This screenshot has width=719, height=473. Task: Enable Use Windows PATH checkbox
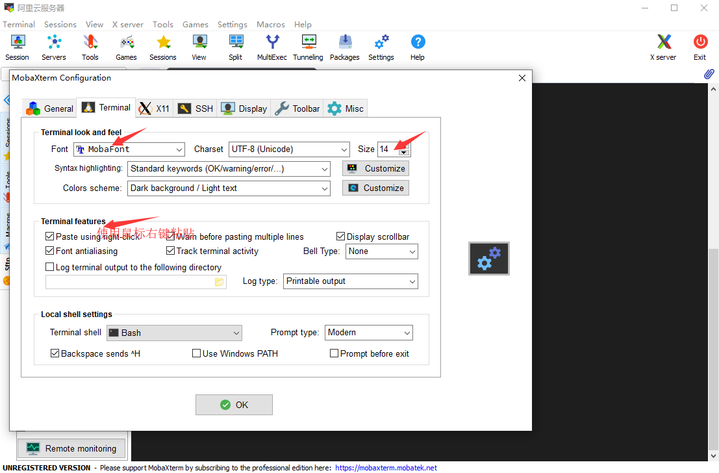197,353
